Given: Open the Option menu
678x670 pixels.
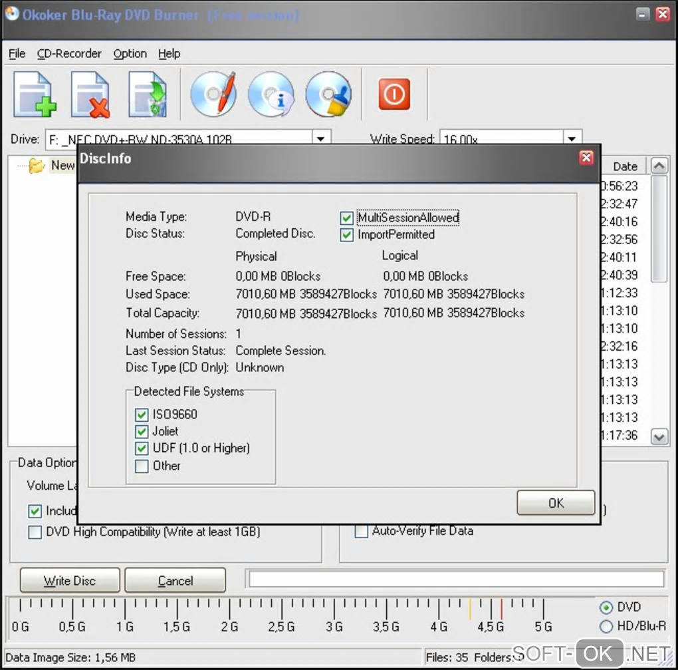Looking at the screenshot, I should [130, 54].
